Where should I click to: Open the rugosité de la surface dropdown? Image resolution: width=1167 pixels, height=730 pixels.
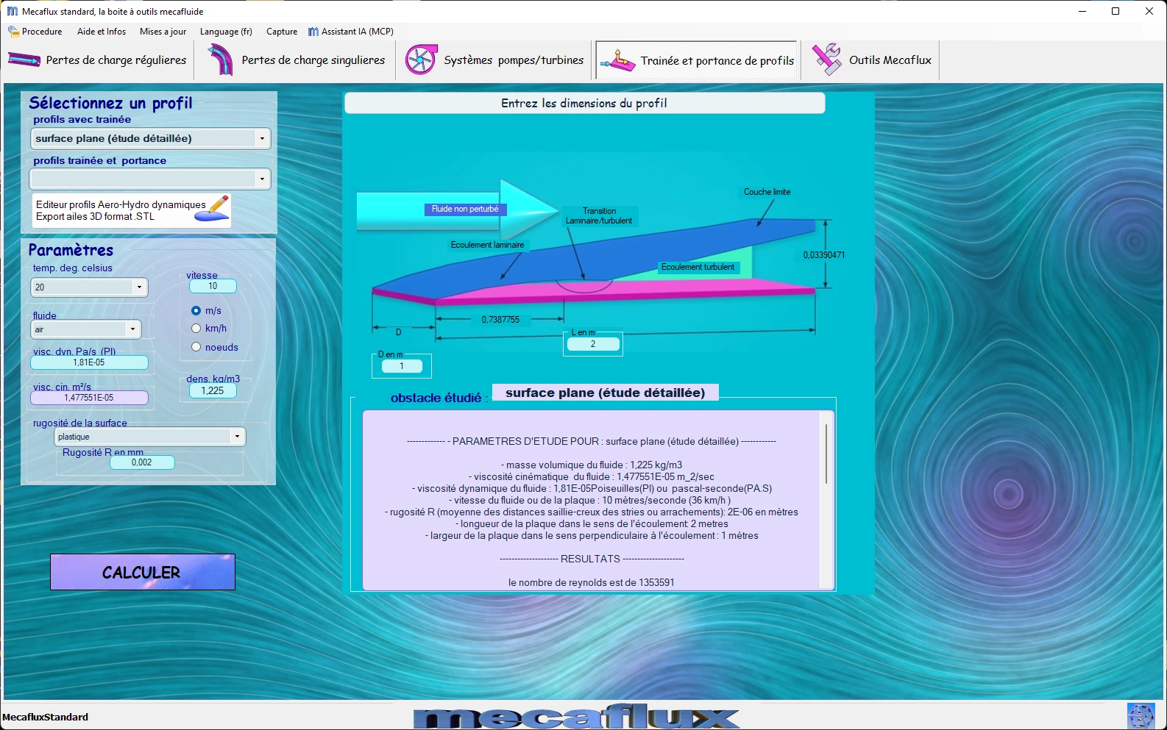[237, 437]
